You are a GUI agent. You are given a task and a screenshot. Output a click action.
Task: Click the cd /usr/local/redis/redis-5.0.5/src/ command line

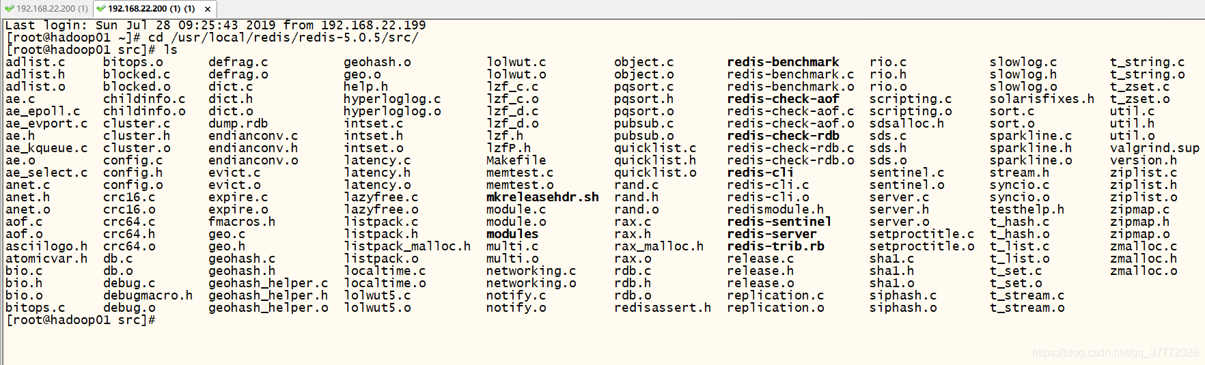point(283,38)
